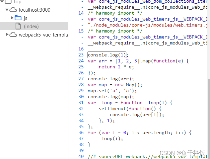Click the webpack5-vue-templa cloud icon
Viewport: 210px width, 159px height.
point(13,35)
